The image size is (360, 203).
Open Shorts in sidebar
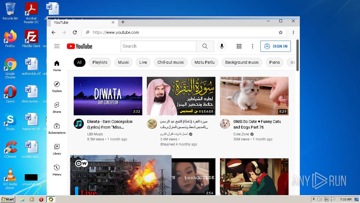pos(57,108)
